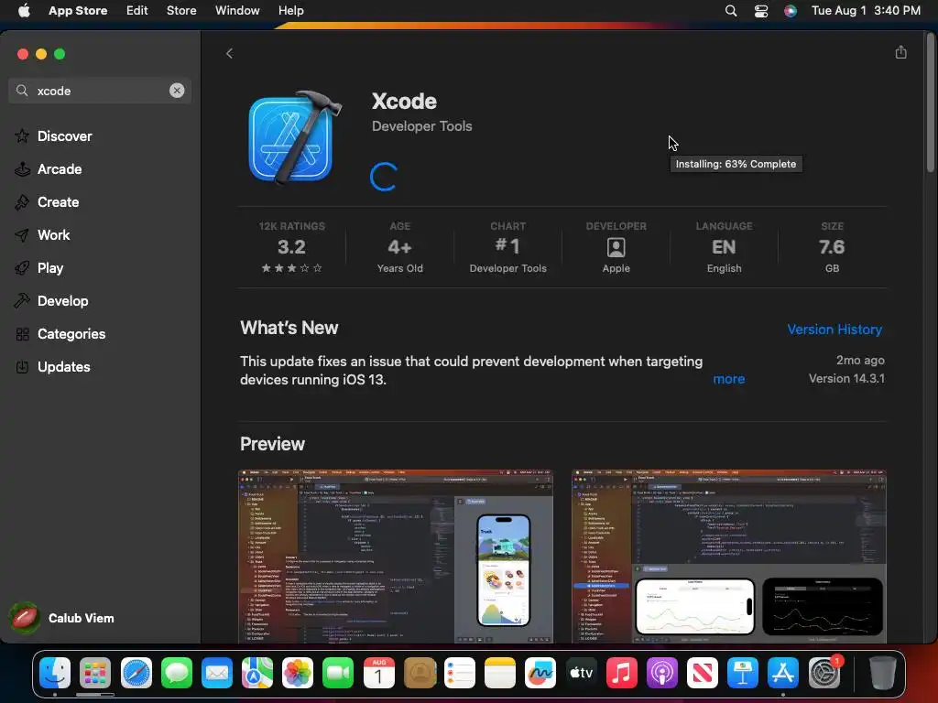Open Photos from the Dock
Viewport: 938px width, 703px height.
298,673
